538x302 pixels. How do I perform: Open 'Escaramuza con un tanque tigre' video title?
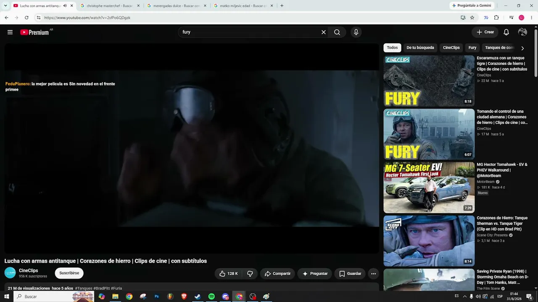click(x=502, y=63)
